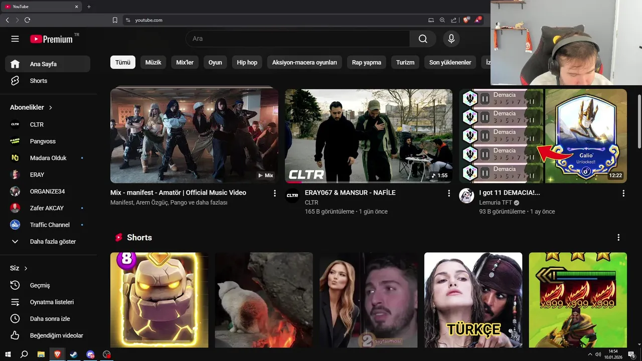Image resolution: width=642 pixels, height=361 pixels.
Task: Open manifest Mix dancers thumbnail
Action: [x=194, y=136]
